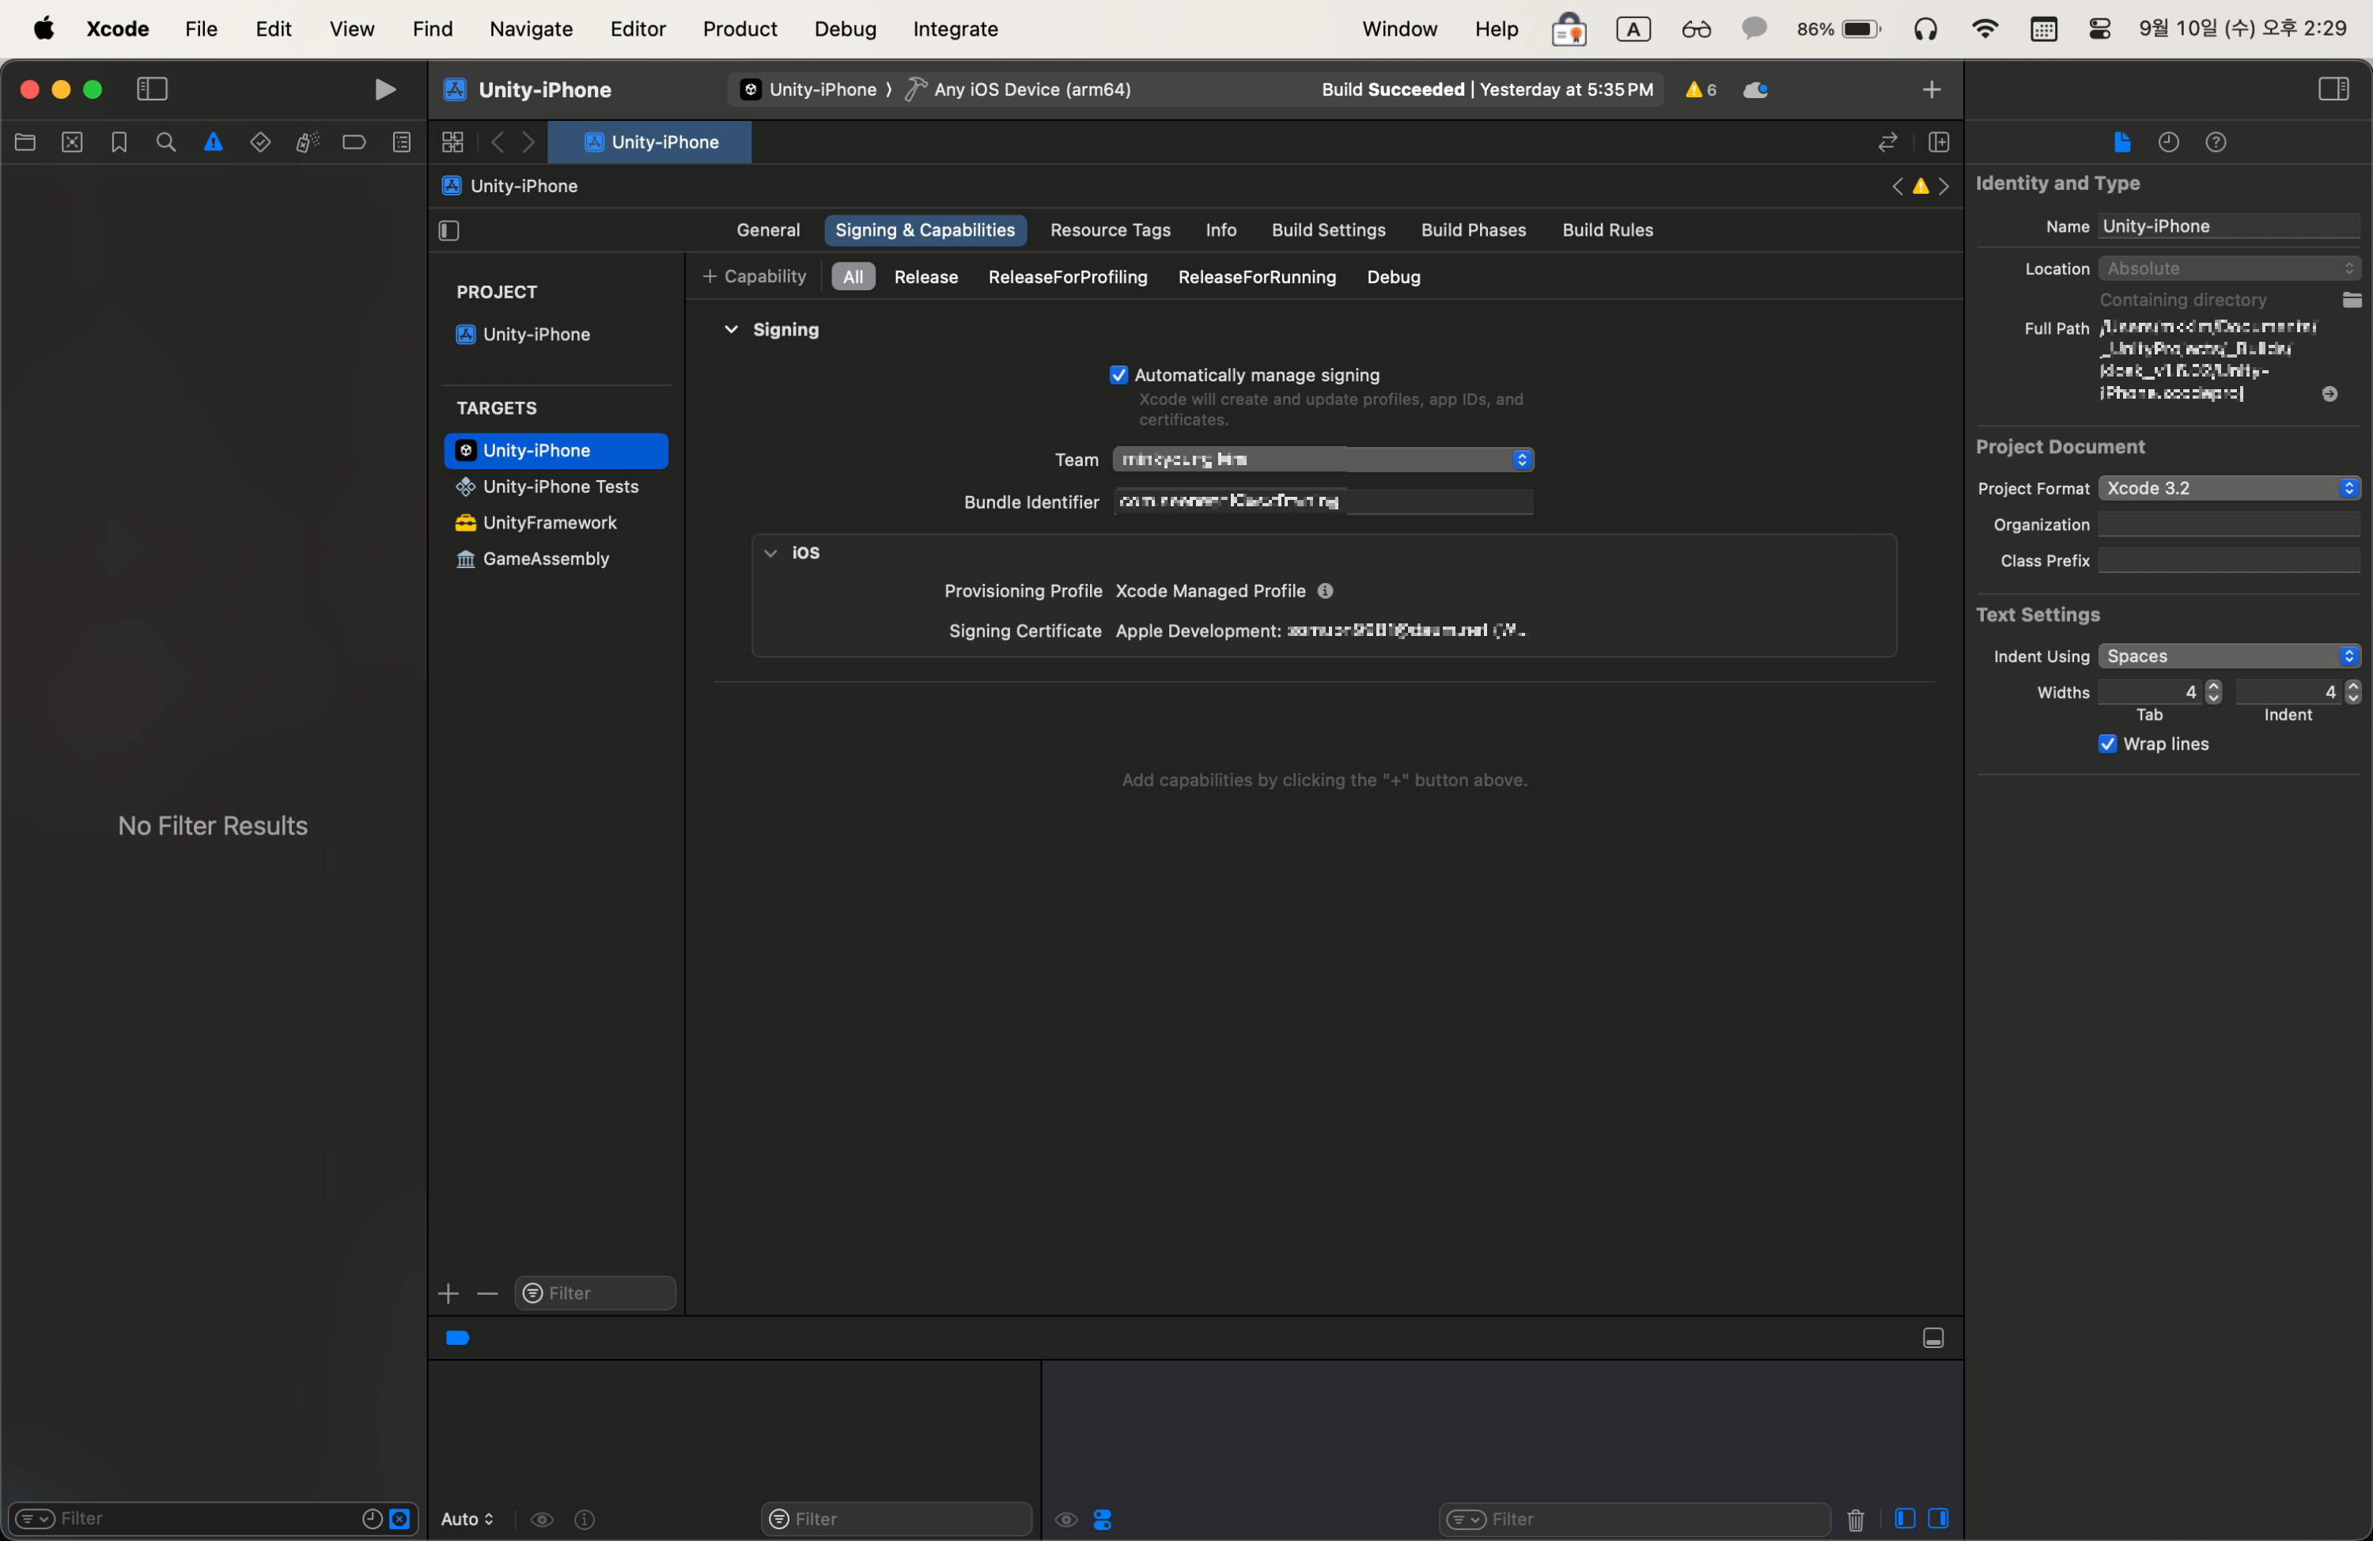Uncheck Automatically manage signing

click(x=1118, y=375)
